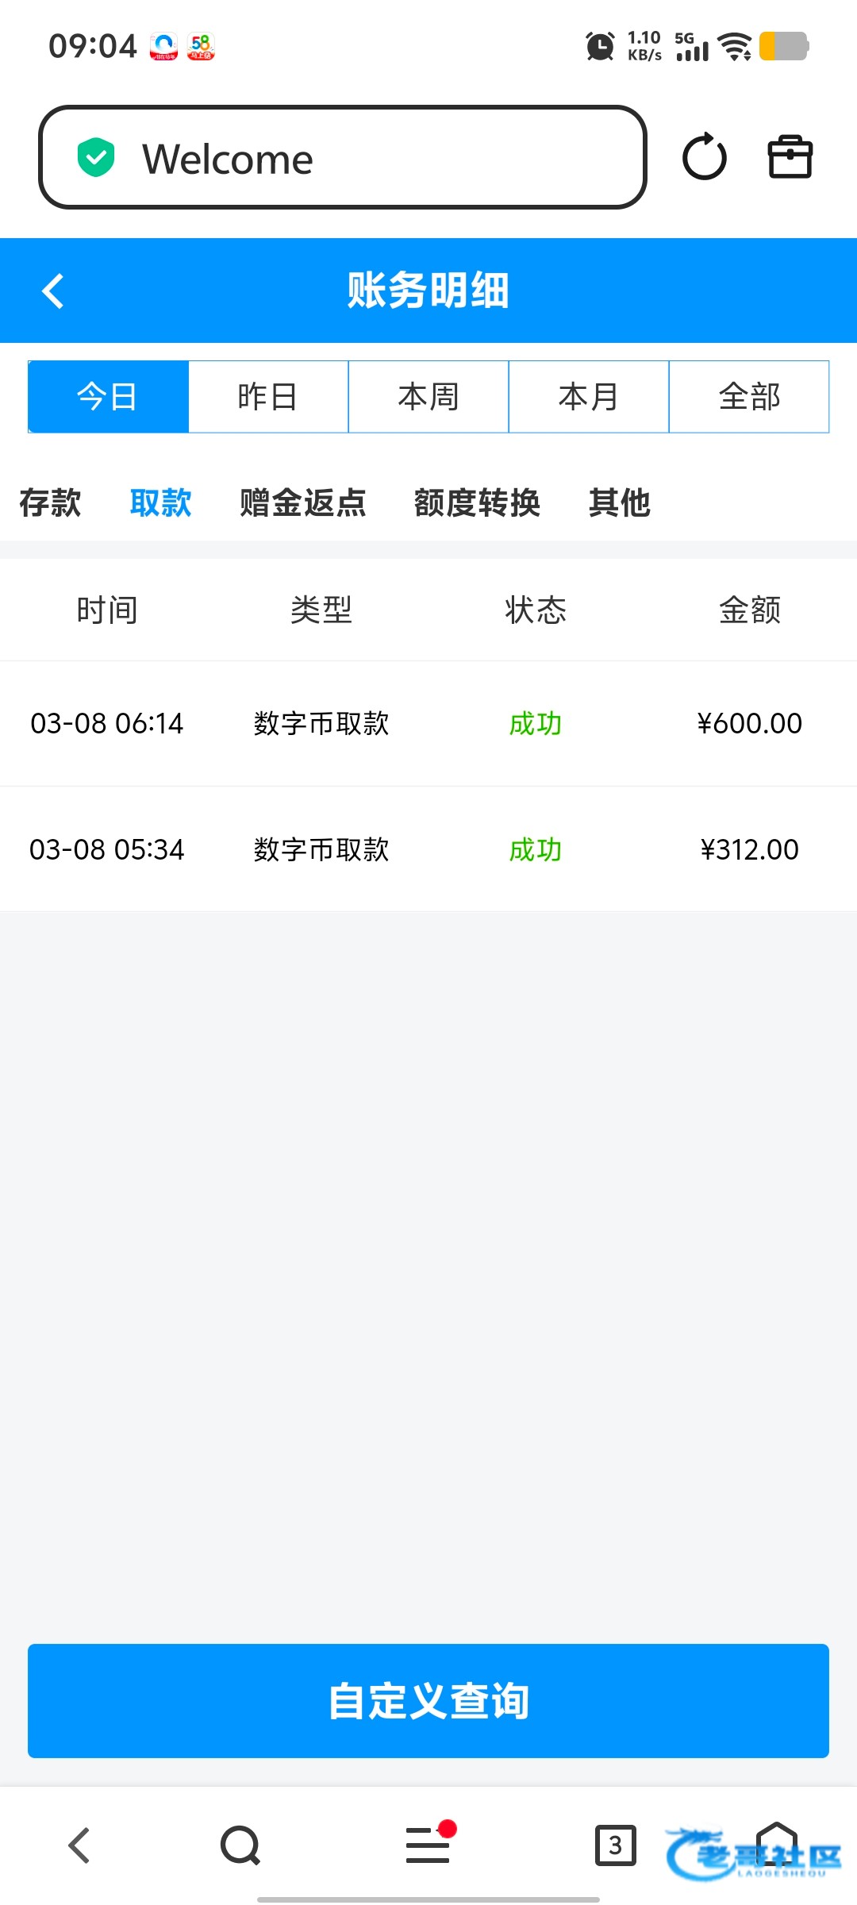Tap the browser back arrow at bottom
This screenshot has width=857, height=1905.
click(x=79, y=1845)
